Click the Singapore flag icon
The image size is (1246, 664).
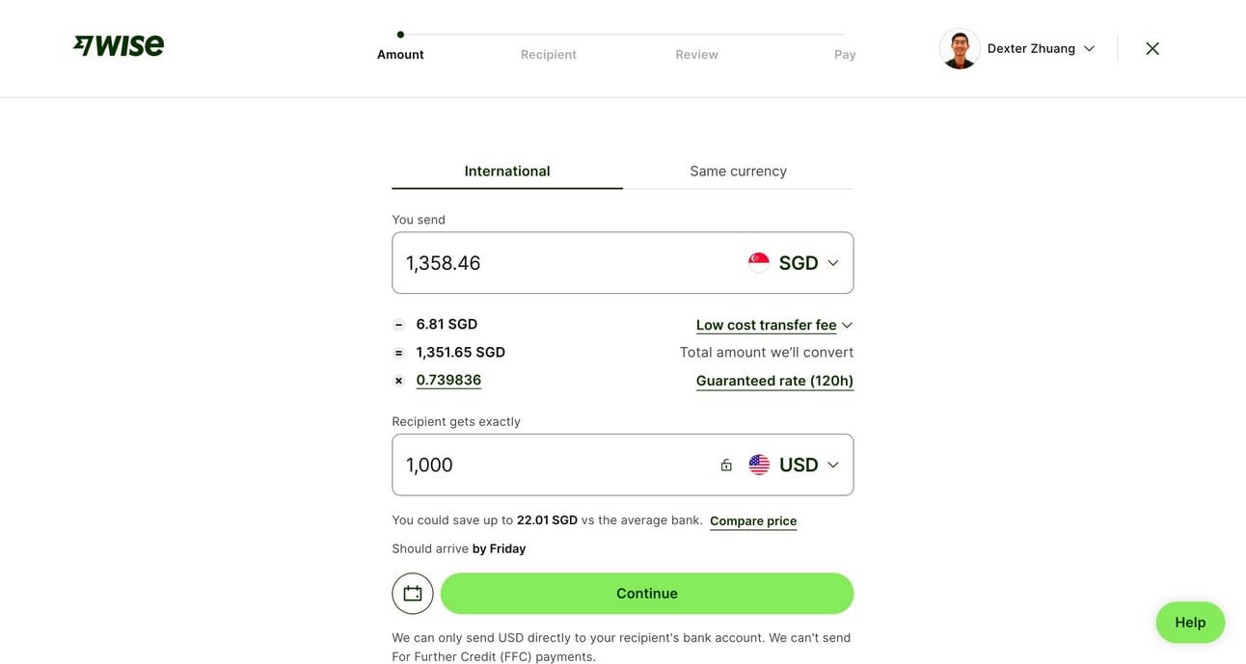coord(759,263)
